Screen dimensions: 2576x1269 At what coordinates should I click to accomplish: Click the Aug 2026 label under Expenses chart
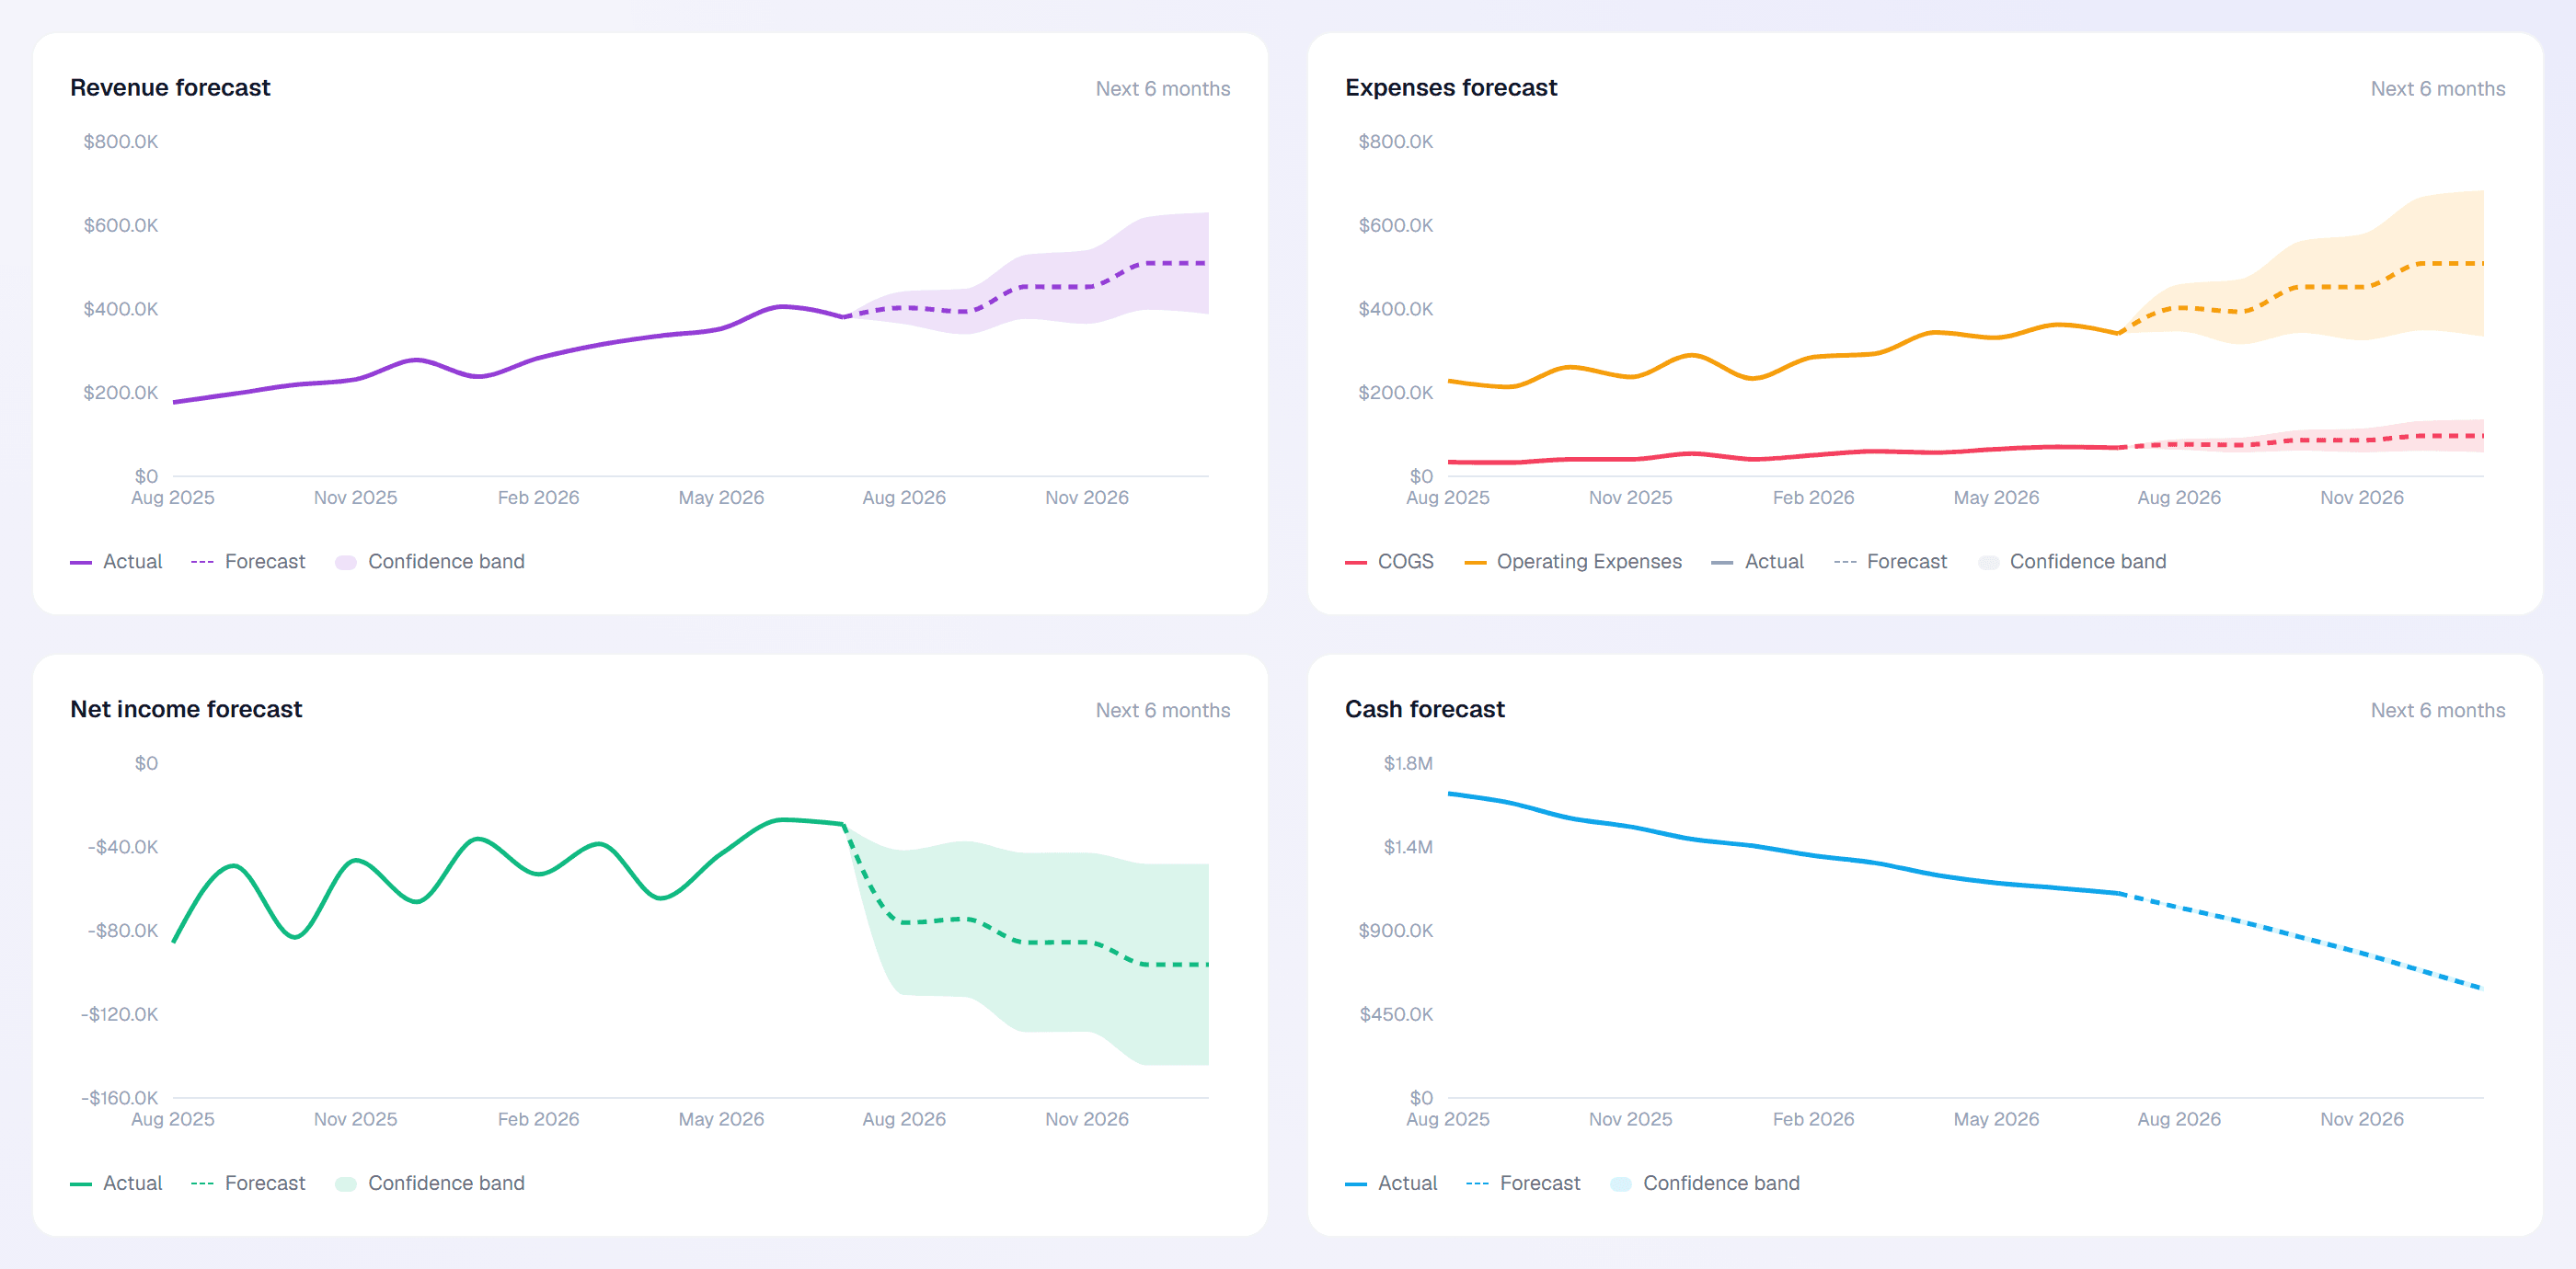2180,497
